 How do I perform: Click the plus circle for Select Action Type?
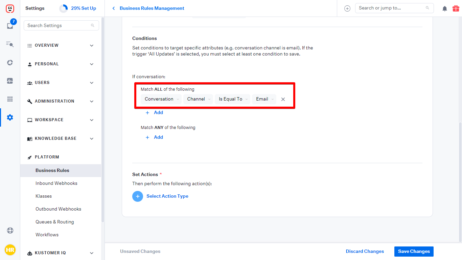[138, 196]
